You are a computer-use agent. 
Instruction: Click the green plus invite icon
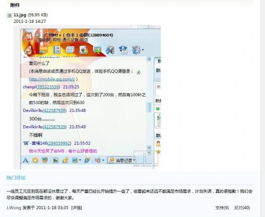tap(98, 50)
